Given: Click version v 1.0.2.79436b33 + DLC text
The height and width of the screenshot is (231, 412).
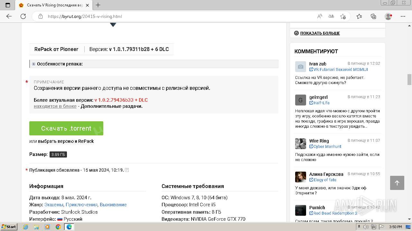Looking at the screenshot, I should (x=121, y=100).
